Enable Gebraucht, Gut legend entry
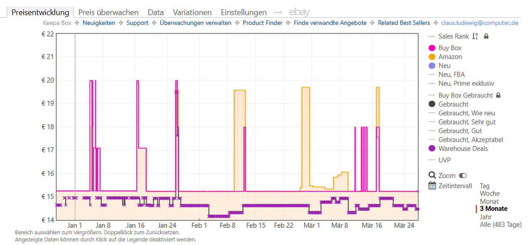 [x=460, y=131]
